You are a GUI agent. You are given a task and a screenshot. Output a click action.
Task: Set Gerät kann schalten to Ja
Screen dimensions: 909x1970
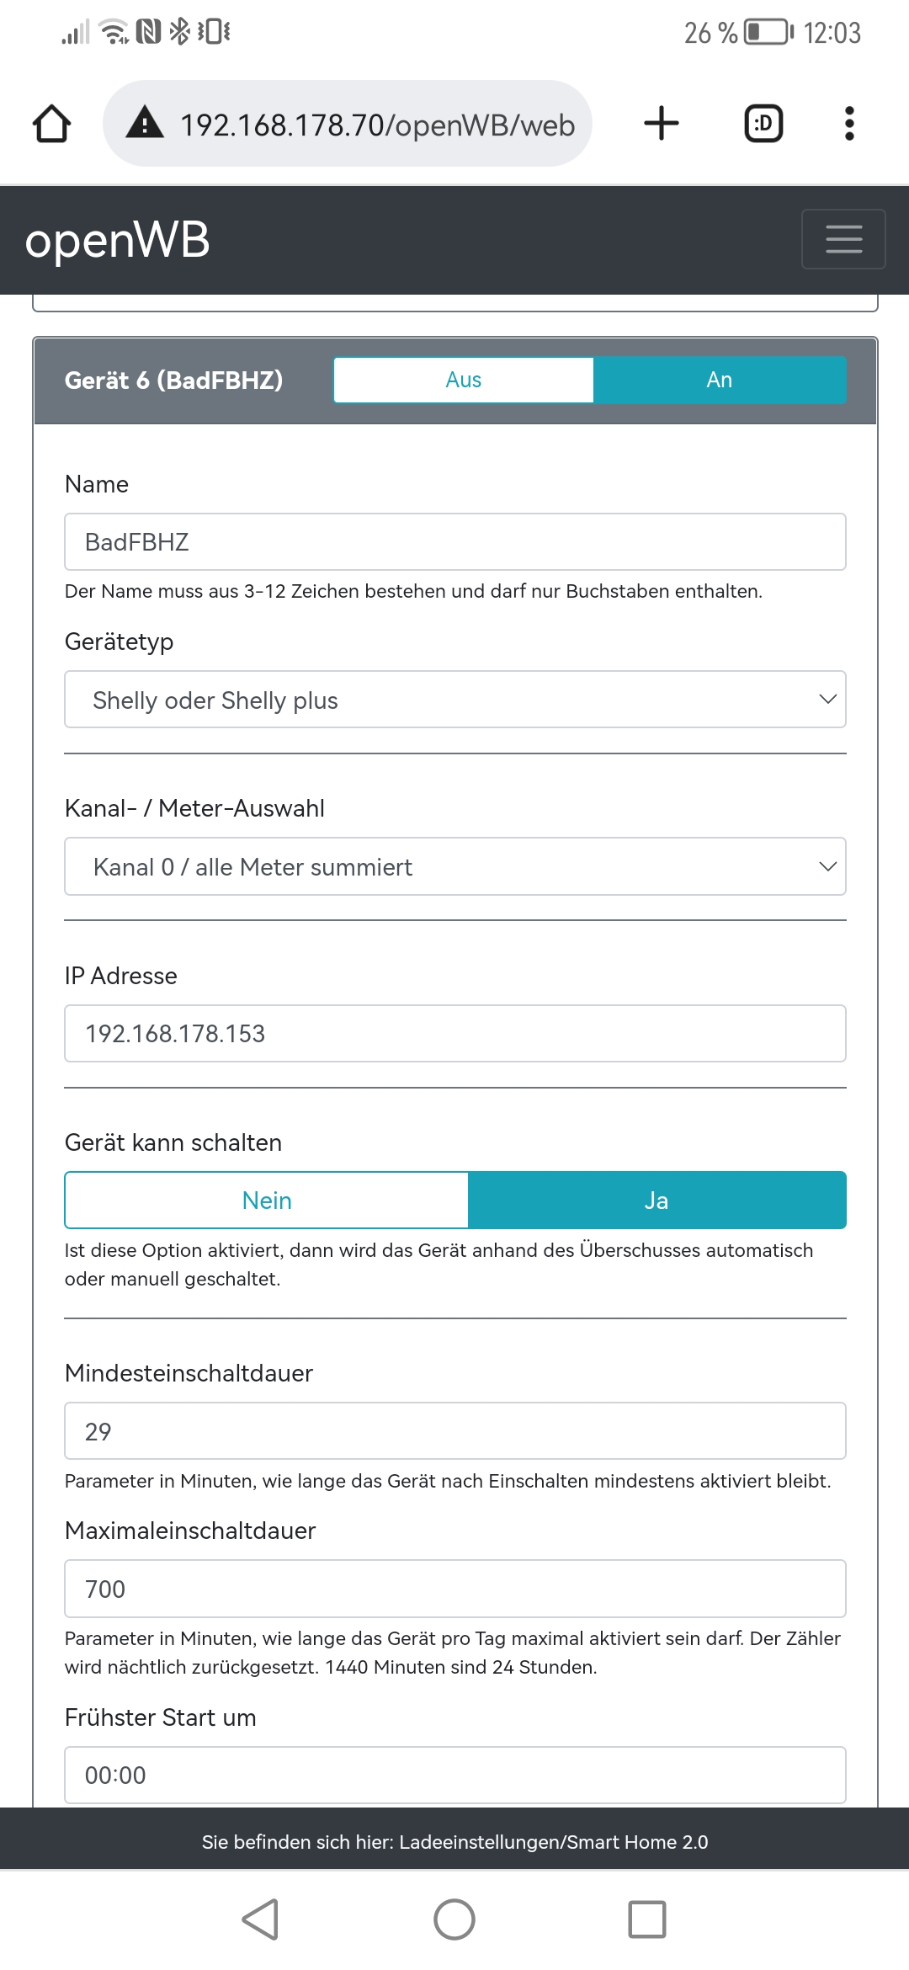(x=656, y=1201)
